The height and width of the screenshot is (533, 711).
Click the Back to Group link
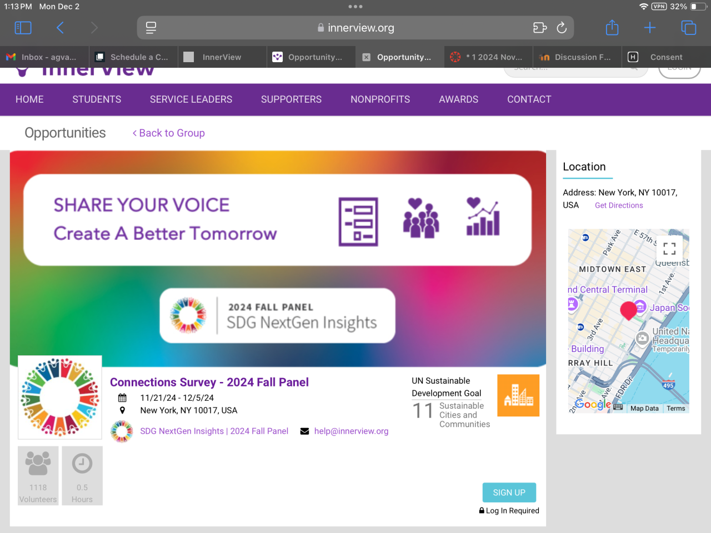click(169, 133)
